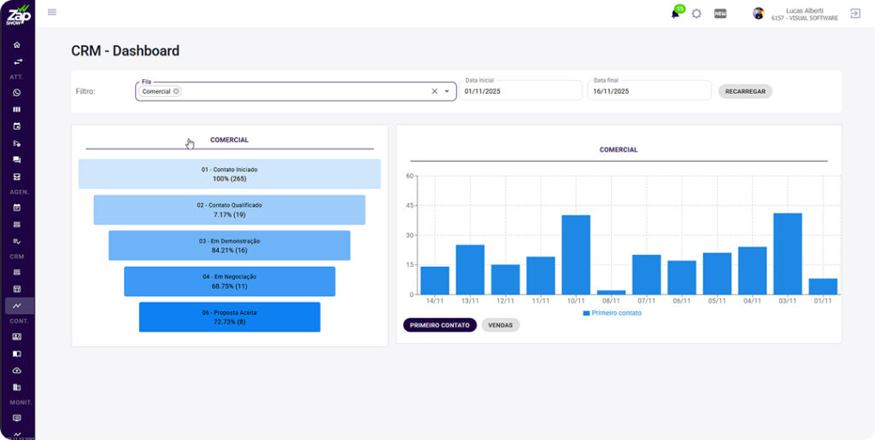Go to the Home icon in the sidebar
The image size is (875, 440).
click(x=17, y=44)
